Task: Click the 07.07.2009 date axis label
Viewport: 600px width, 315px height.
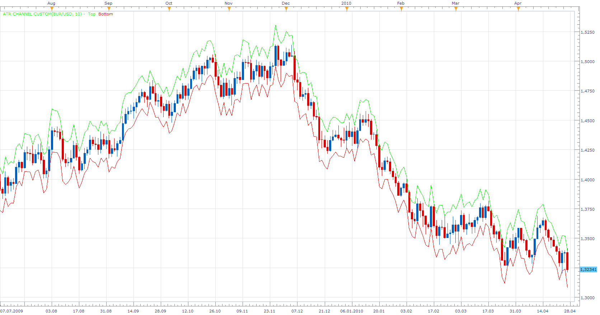Action: tap(11, 311)
